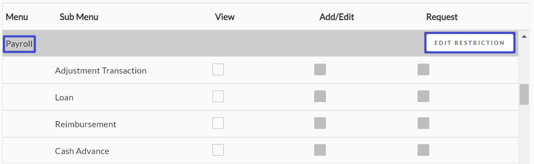The height and width of the screenshot is (164, 534).
Task: Check Request box for Reimbursement
Action: (423, 123)
